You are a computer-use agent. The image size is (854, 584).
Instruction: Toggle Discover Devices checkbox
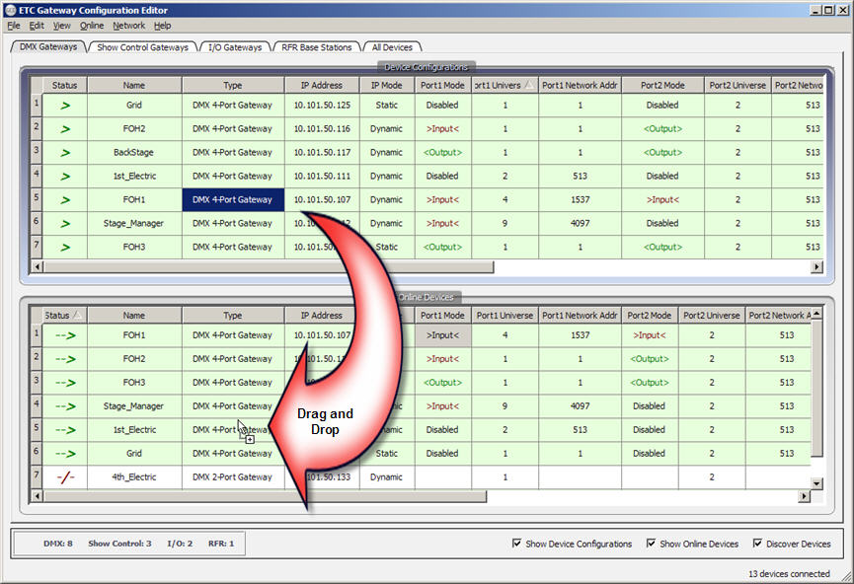pyautogui.click(x=757, y=544)
